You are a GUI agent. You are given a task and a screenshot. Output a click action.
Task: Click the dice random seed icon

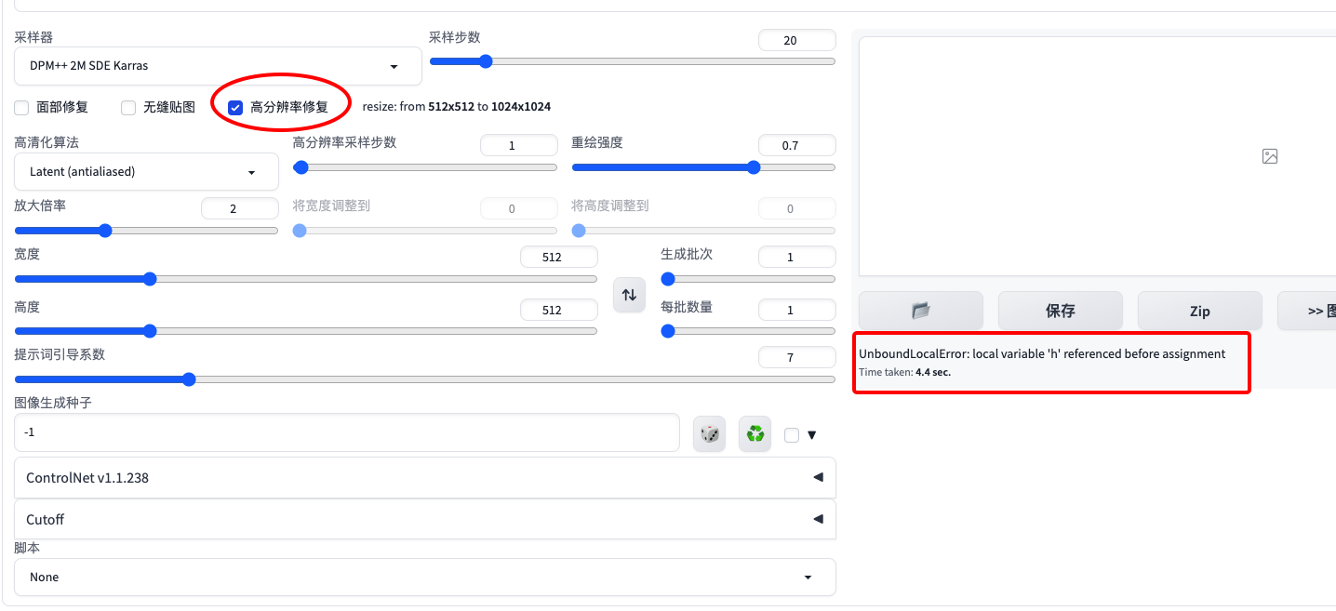[710, 433]
